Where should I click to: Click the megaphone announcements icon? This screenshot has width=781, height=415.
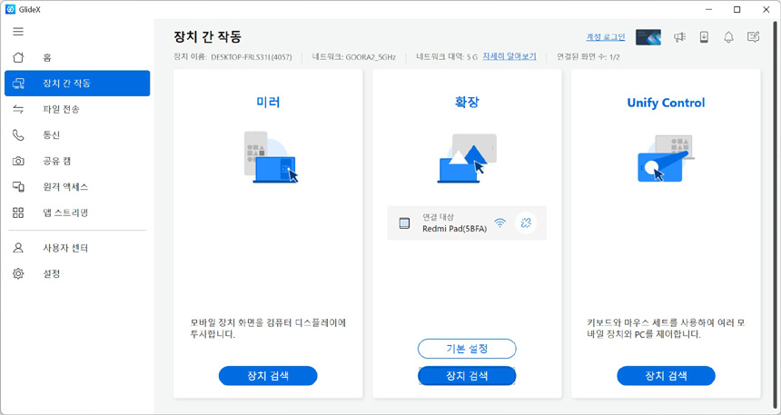click(679, 37)
